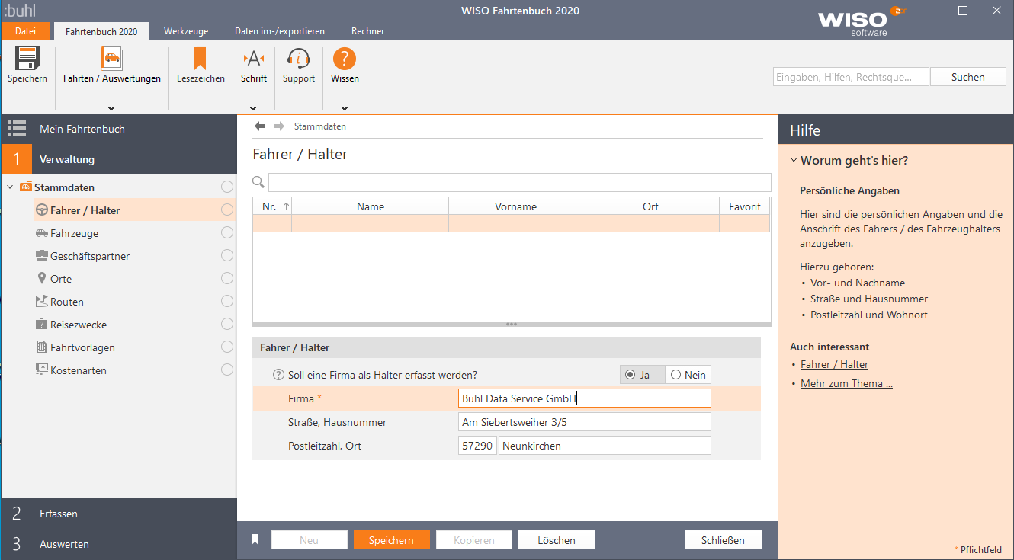Collapse the Stammdaten tree node

tap(10, 187)
